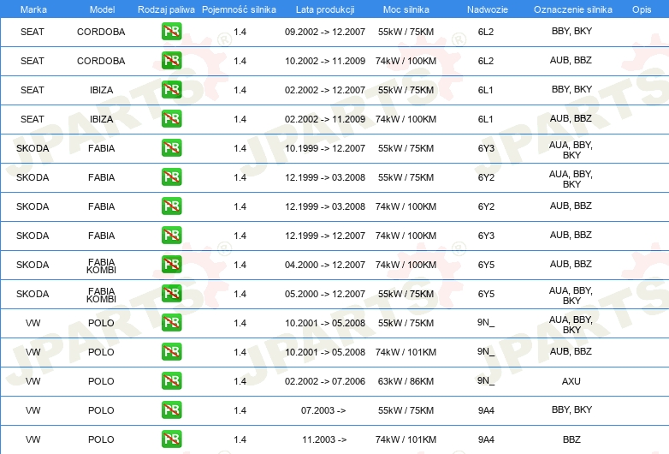Image resolution: width=669 pixels, height=454 pixels.
Task: Select fuel icon for Fabia 6Y2 55kW row
Action: pyautogui.click(x=171, y=176)
